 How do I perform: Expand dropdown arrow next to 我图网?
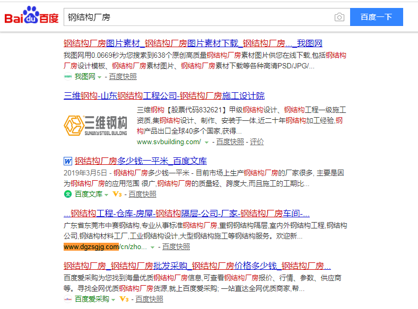click(x=99, y=77)
